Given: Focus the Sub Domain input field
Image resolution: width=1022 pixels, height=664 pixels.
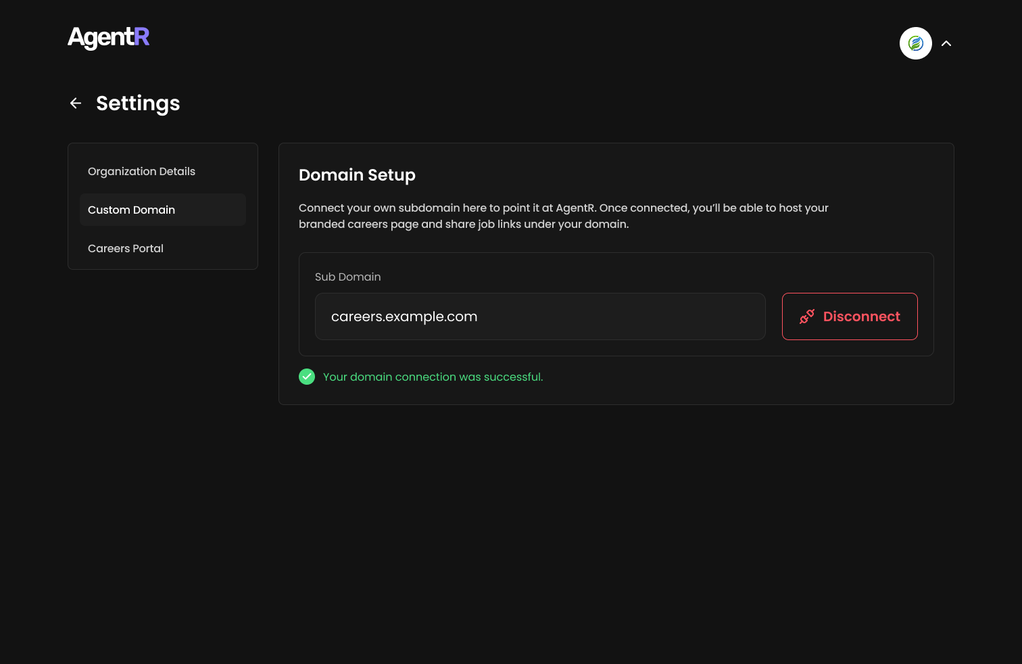Looking at the screenshot, I should pos(540,316).
